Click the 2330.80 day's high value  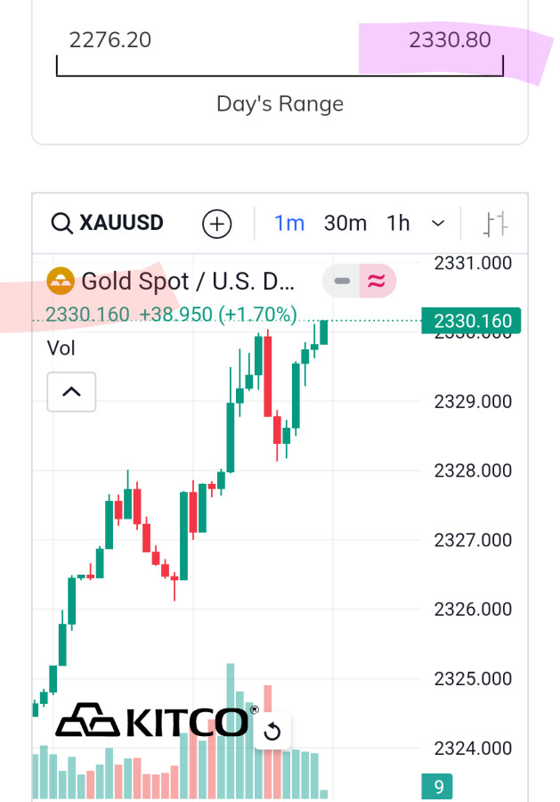[x=450, y=40]
